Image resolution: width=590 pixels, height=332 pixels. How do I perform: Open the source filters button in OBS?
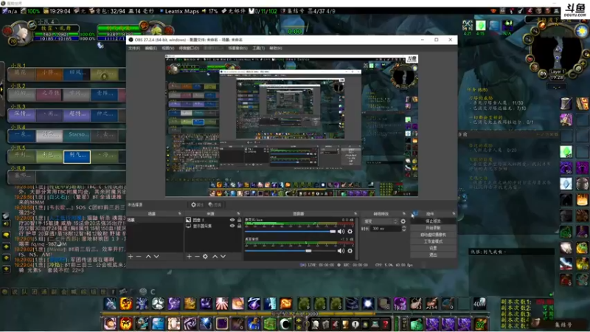[x=215, y=205]
